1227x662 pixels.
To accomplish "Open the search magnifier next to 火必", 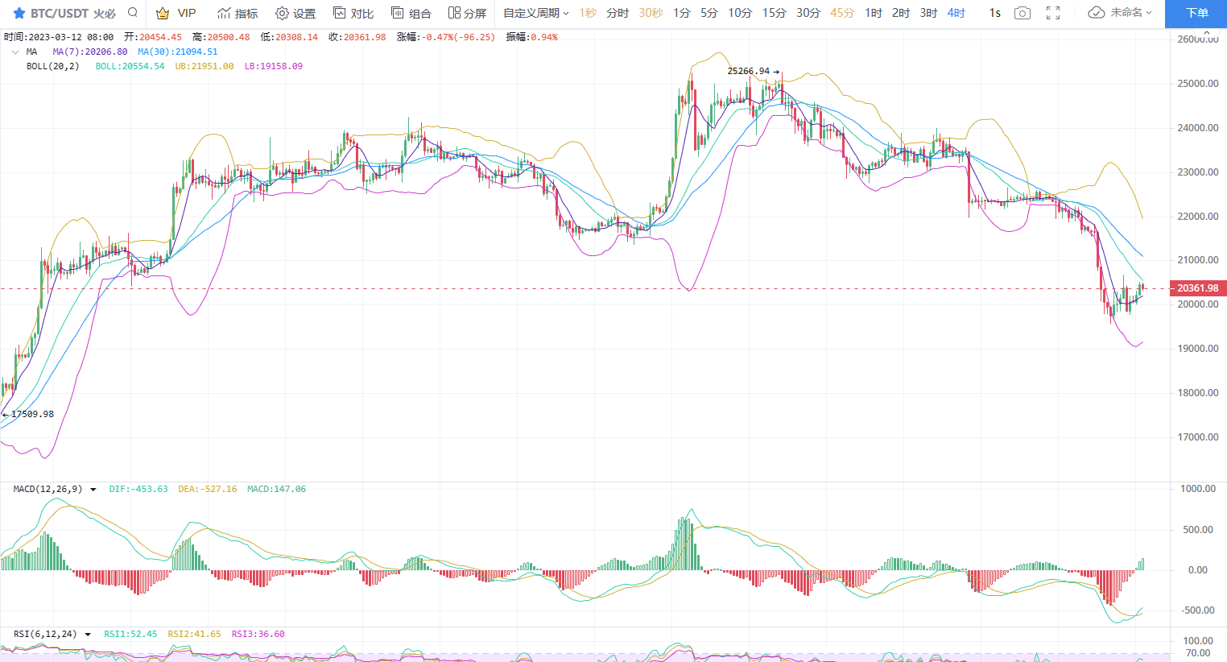I will [133, 13].
